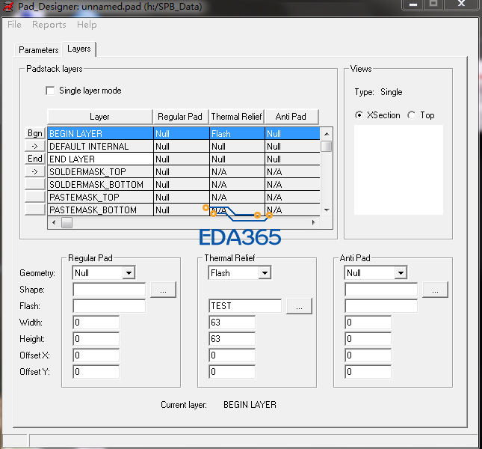Image resolution: width=482 pixels, height=449 pixels.
Task: Select the PASTEMASK_BOTTOM layer row
Action: point(184,210)
